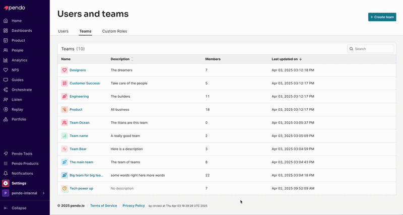Image resolution: width=403 pixels, height=215 pixels.
Task: Open the Custom Roles tab
Action: click(115, 31)
